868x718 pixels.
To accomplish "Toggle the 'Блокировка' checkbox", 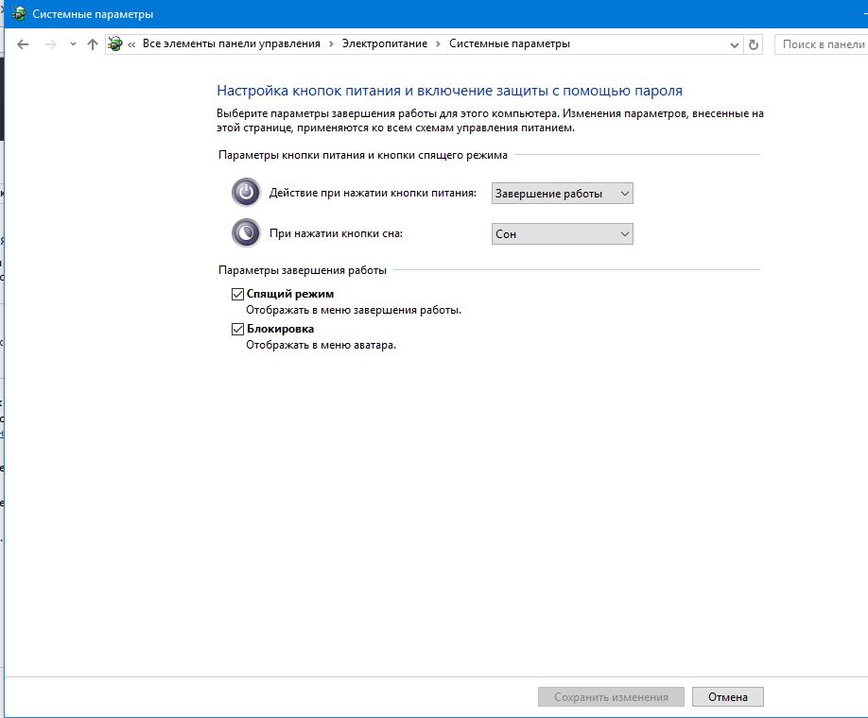I will (x=237, y=329).
